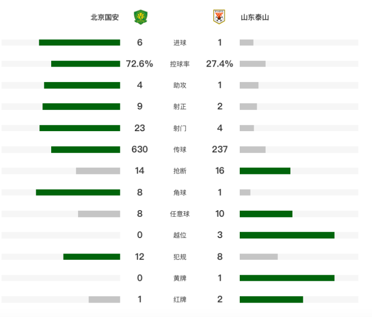
Task: Click Shandong's green offside bar
Action: pyautogui.click(x=287, y=235)
